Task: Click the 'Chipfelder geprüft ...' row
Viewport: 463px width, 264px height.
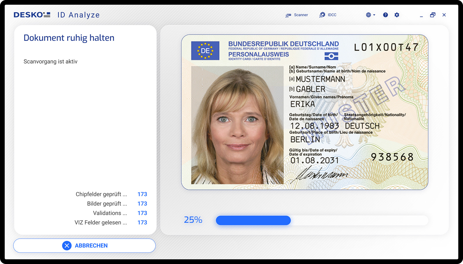Action: pyautogui.click(x=111, y=194)
